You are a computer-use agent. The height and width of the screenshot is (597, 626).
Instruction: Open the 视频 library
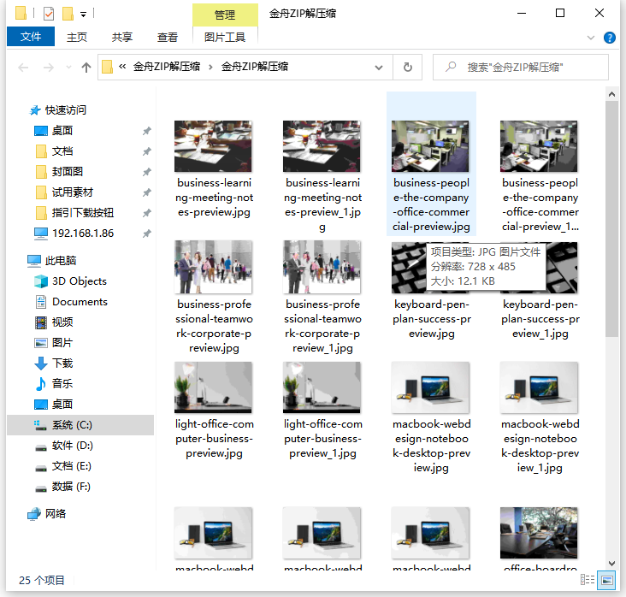click(x=62, y=322)
